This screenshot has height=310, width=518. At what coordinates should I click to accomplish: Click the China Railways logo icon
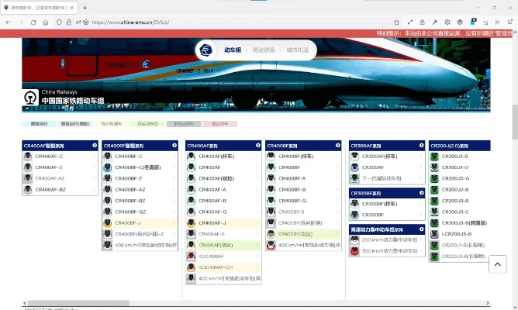(29, 99)
